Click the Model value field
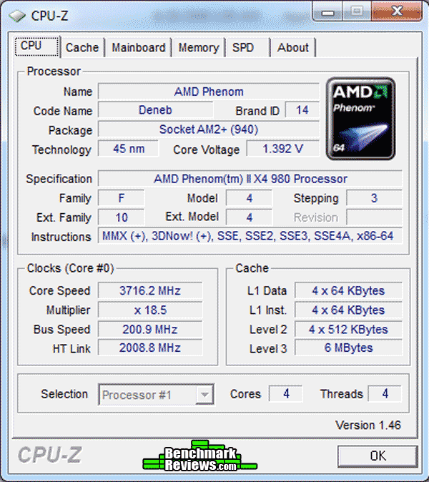 pyautogui.click(x=249, y=198)
